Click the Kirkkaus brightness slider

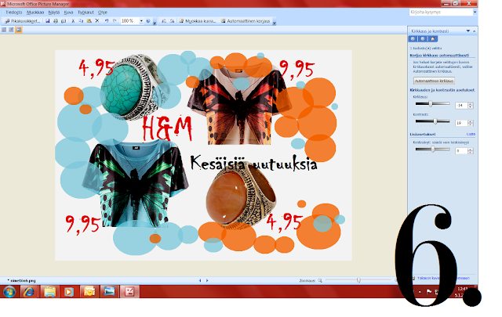(432, 103)
